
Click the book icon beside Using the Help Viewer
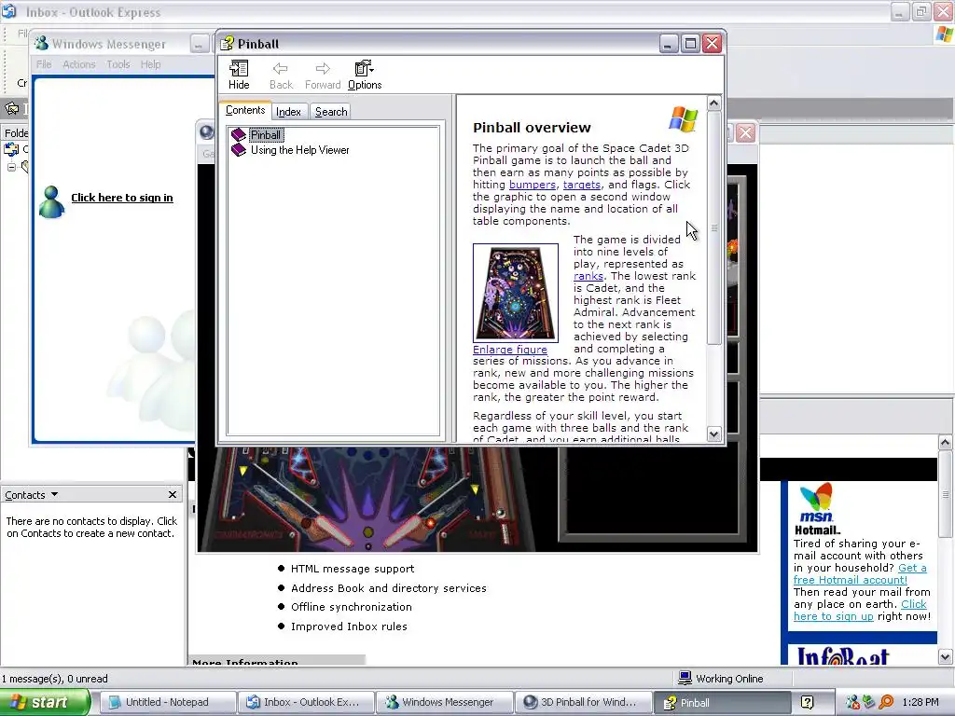(x=239, y=150)
